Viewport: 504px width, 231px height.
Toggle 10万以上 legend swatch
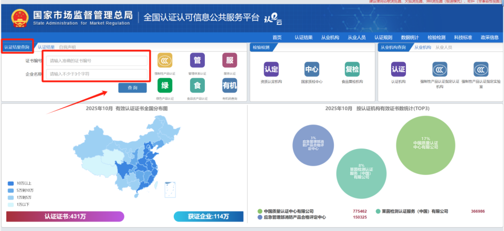(x=10, y=183)
